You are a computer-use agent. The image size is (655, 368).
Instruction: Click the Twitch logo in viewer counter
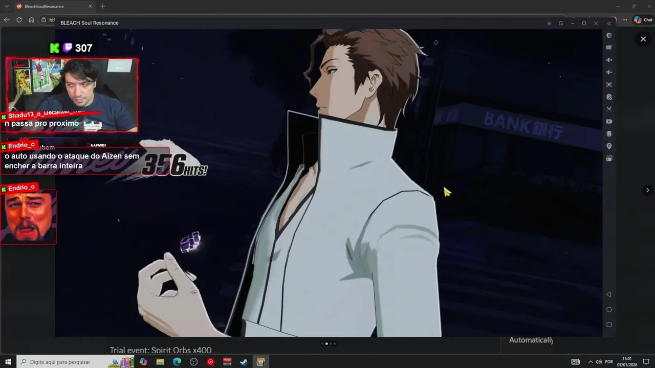click(x=68, y=48)
